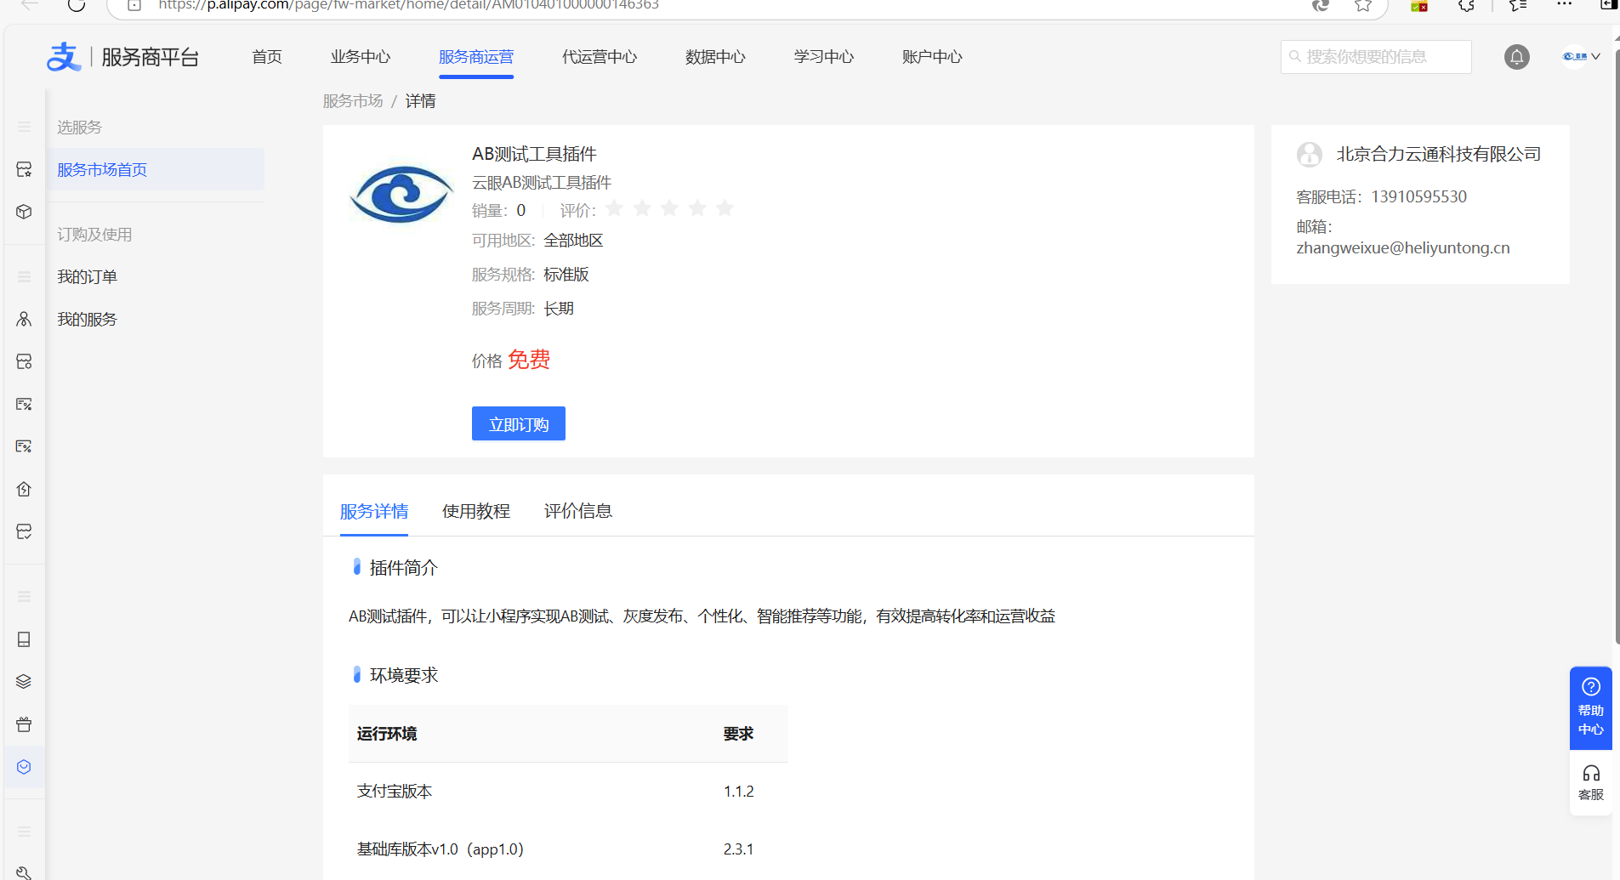
Task: Click the house with lightning bolt icon
Action: (24, 489)
